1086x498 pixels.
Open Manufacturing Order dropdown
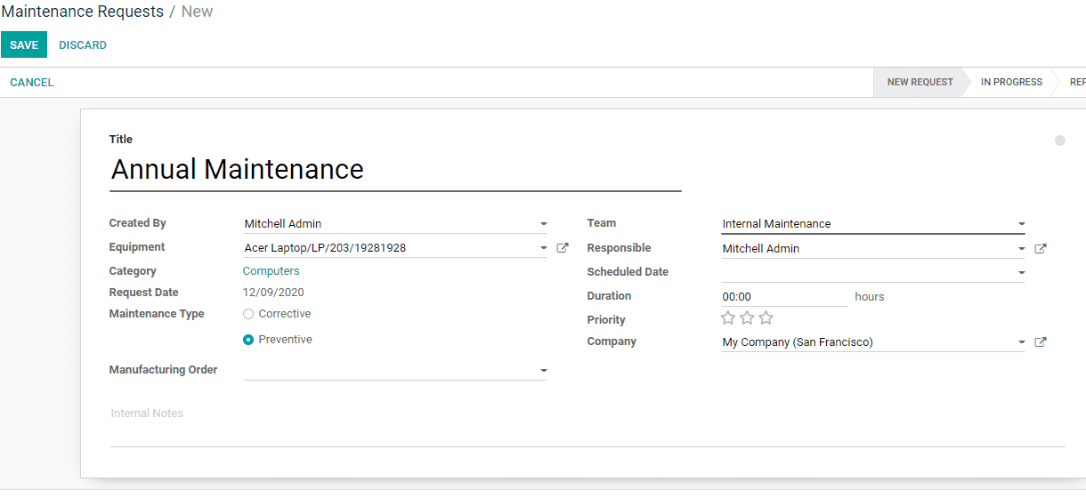click(544, 371)
